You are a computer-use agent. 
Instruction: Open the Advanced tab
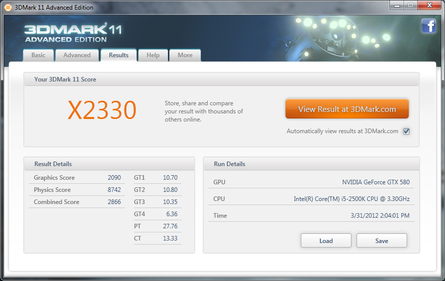tap(77, 55)
